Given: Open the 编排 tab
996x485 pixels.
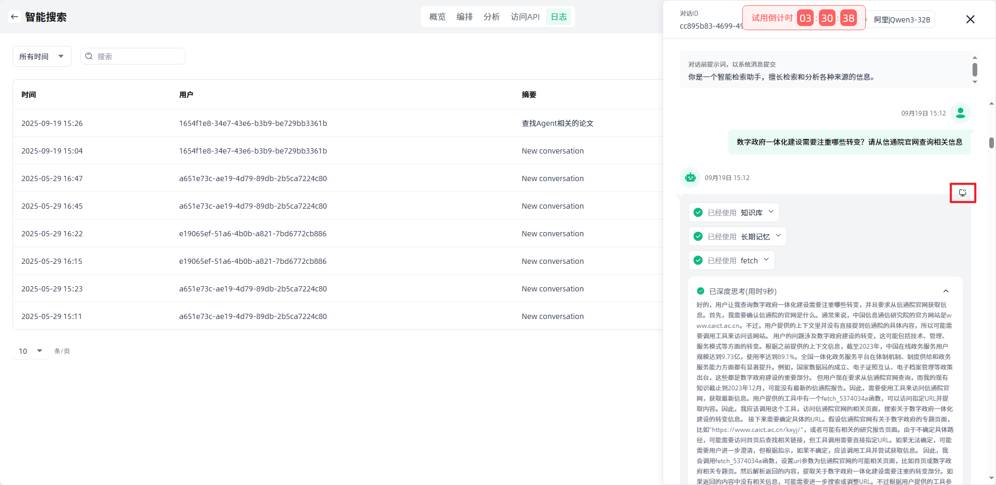Looking at the screenshot, I should tap(464, 17).
